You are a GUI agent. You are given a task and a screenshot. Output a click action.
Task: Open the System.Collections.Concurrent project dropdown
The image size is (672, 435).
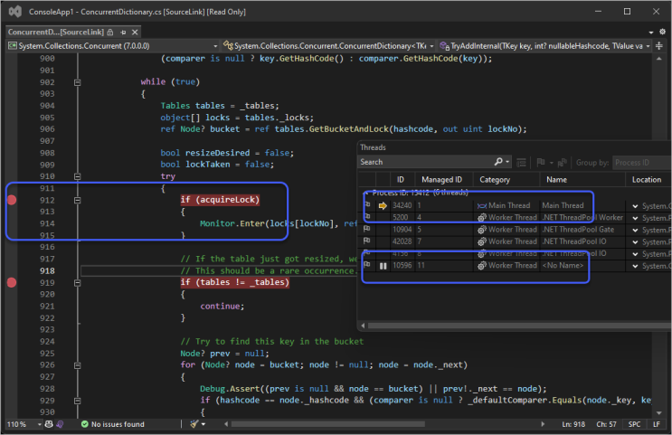[215, 45]
